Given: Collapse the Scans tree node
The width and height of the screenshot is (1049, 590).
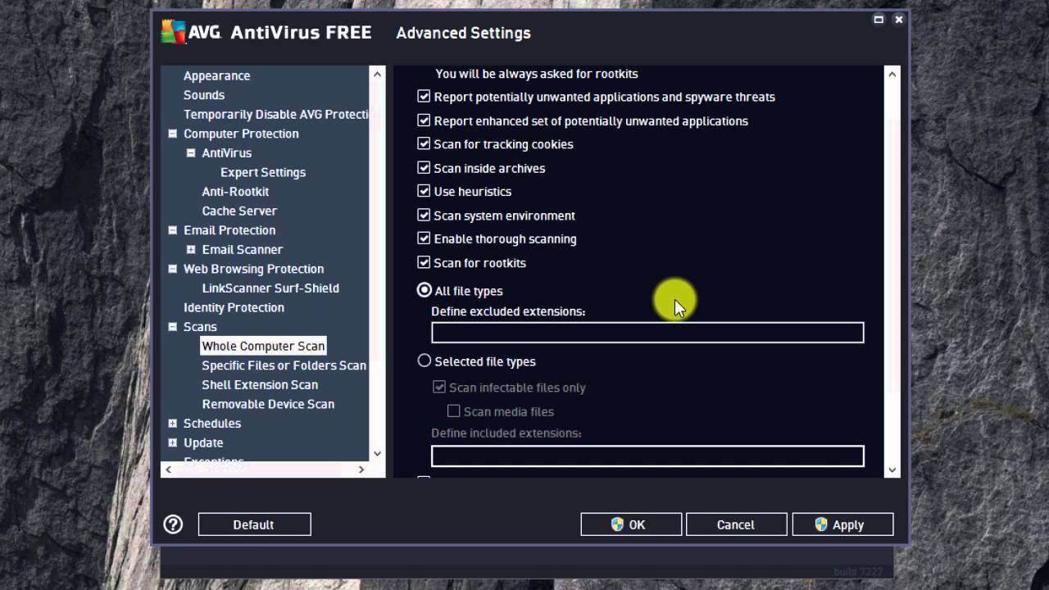Looking at the screenshot, I should coord(173,327).
